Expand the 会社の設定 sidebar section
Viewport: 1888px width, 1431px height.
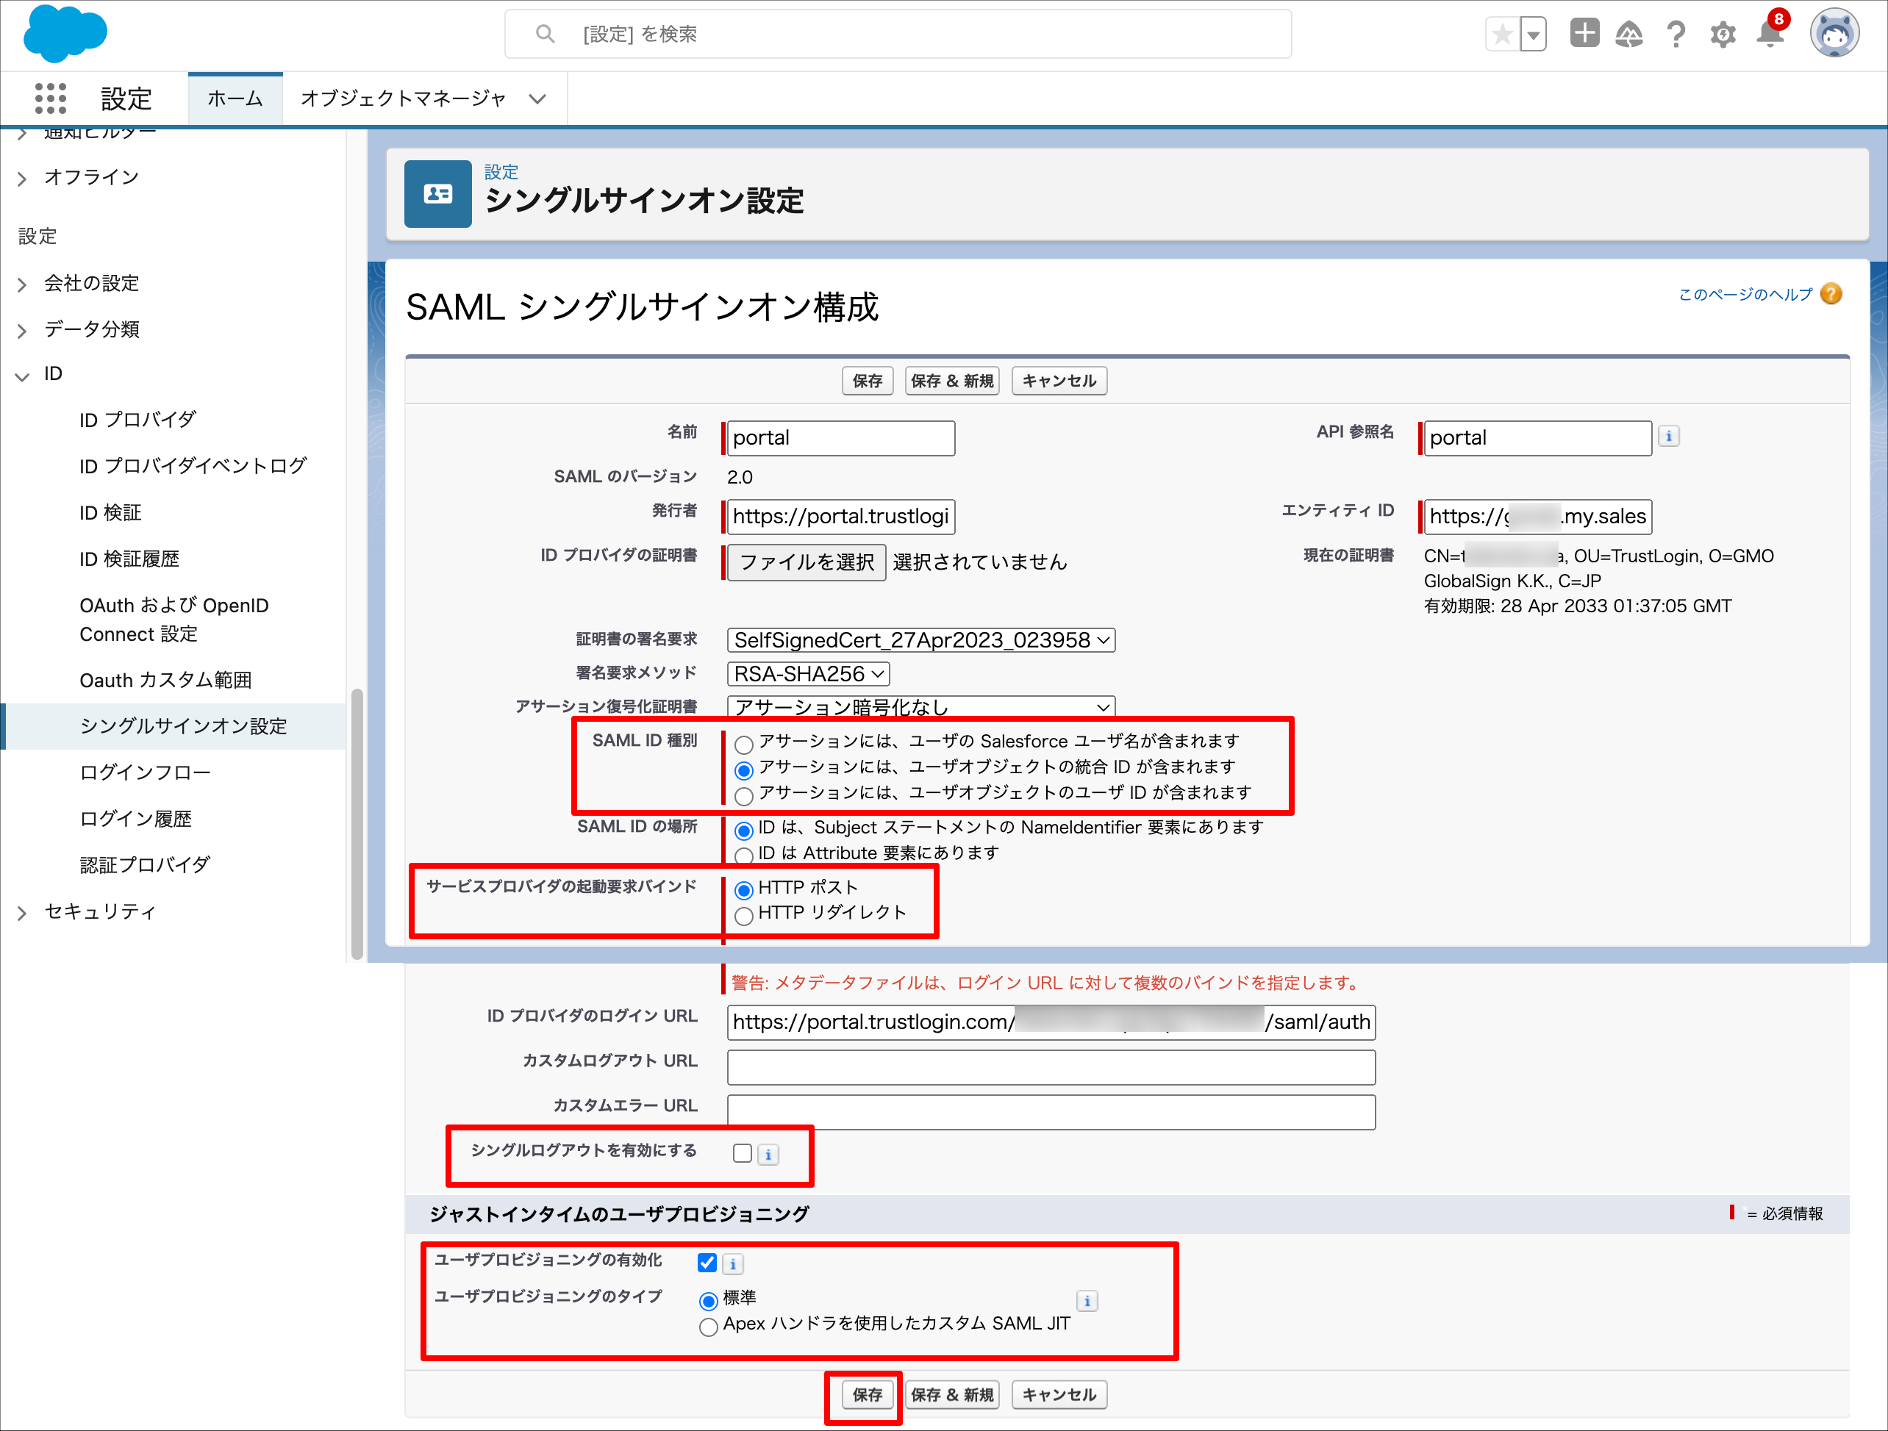22,284
